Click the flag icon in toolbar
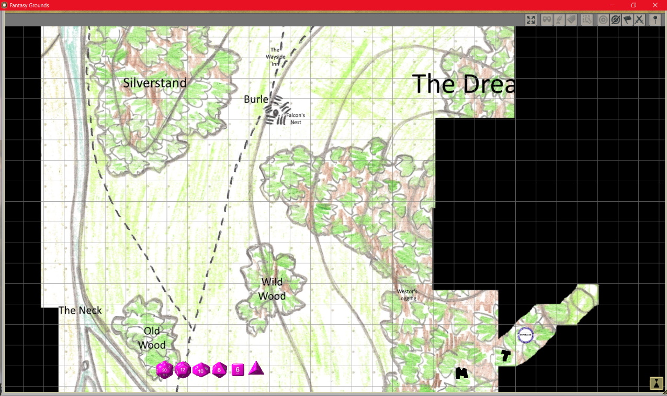Screen dimensions: 667x396 pos(627,20)
